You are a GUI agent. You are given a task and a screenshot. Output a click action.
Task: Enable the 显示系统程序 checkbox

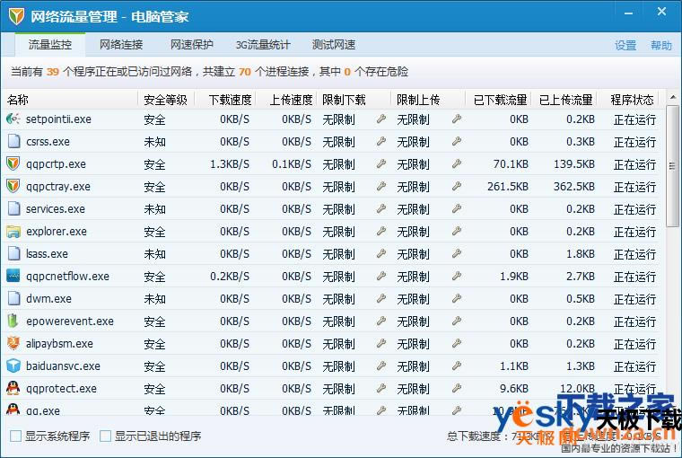coord(15,436)
